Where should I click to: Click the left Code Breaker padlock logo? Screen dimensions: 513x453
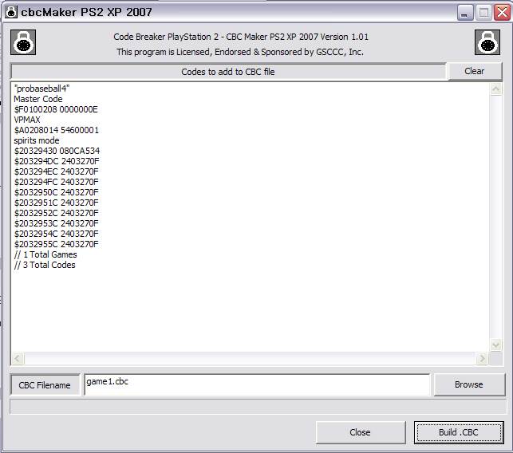(x=23, y=42)
